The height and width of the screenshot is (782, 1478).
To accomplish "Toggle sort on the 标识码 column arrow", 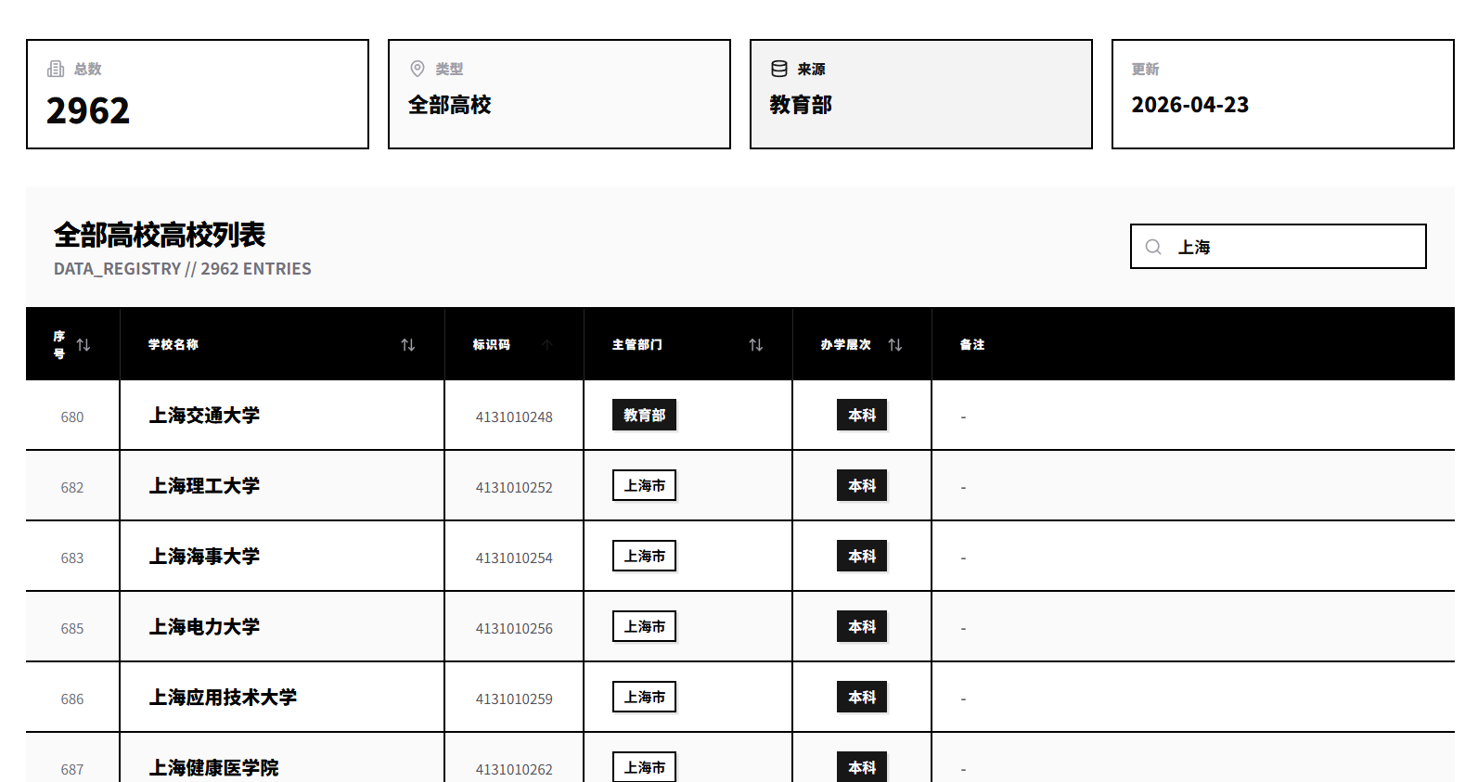I will (547, 345).
